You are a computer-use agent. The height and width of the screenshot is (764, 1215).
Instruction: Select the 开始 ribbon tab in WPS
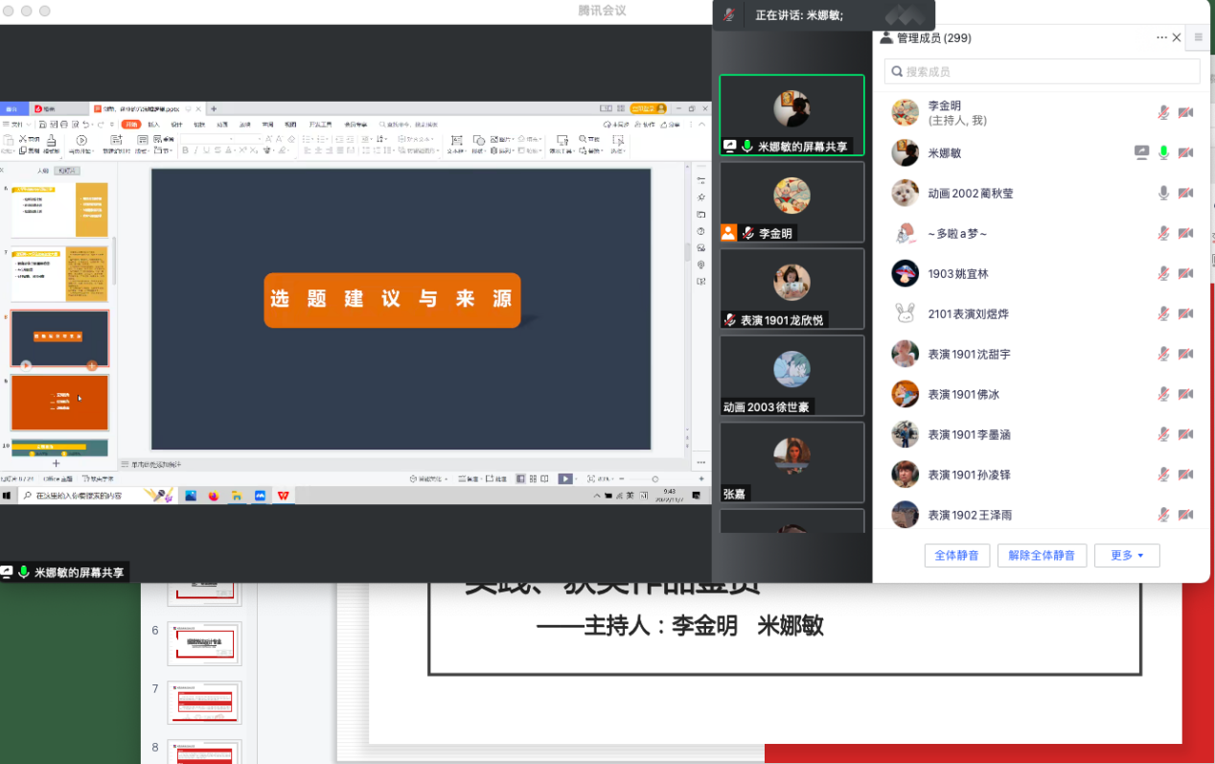pos(130,125)
